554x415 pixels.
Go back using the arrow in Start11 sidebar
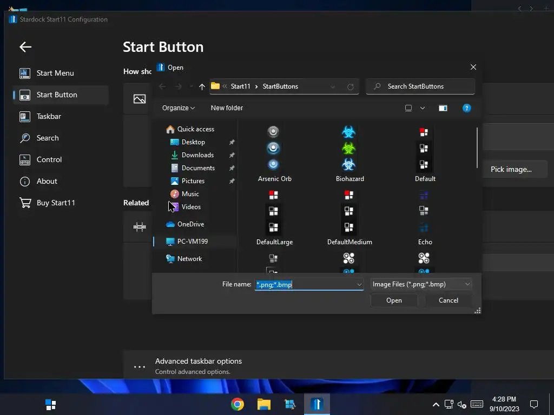coord(25,46)
